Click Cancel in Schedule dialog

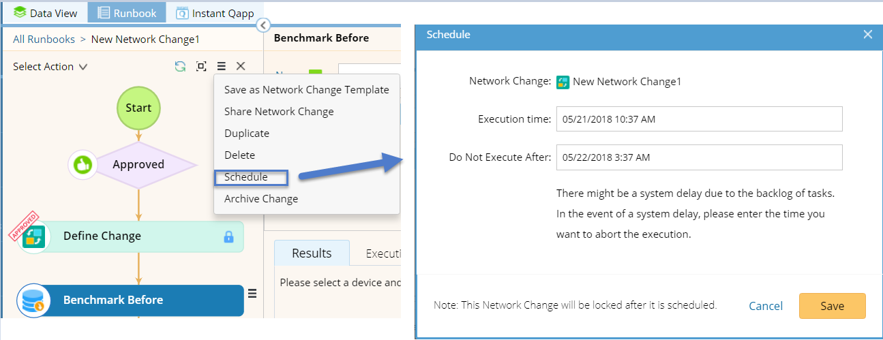[766, 306]
